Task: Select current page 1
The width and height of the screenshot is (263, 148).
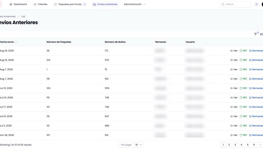Action: (x=223, y=145)
